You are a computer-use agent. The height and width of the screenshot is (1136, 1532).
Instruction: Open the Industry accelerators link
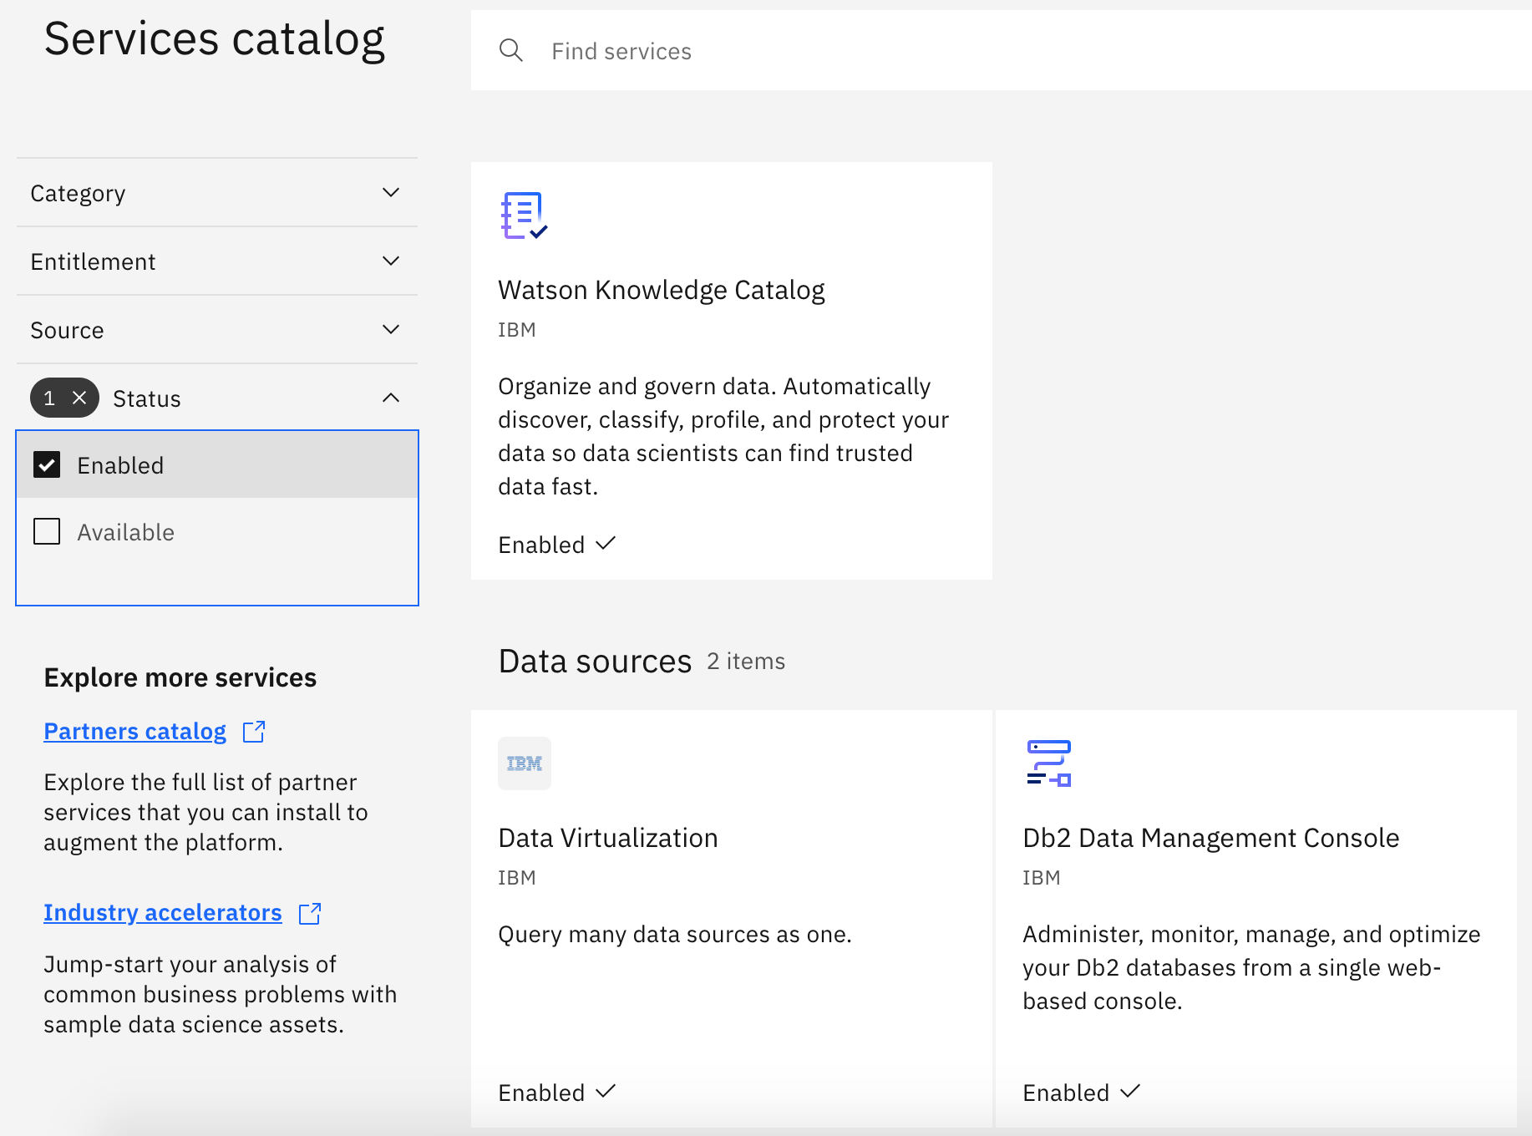(x=163, y=913)
